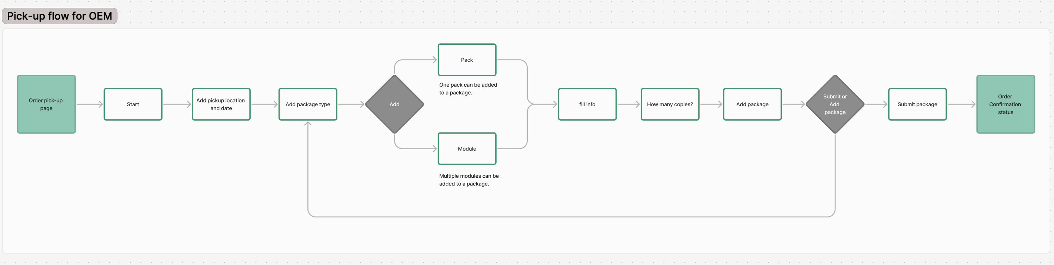Click the 'Order pick-up page' green node
The height and width of the screenshot is (265, 1054).
click(x=46, y=104)
